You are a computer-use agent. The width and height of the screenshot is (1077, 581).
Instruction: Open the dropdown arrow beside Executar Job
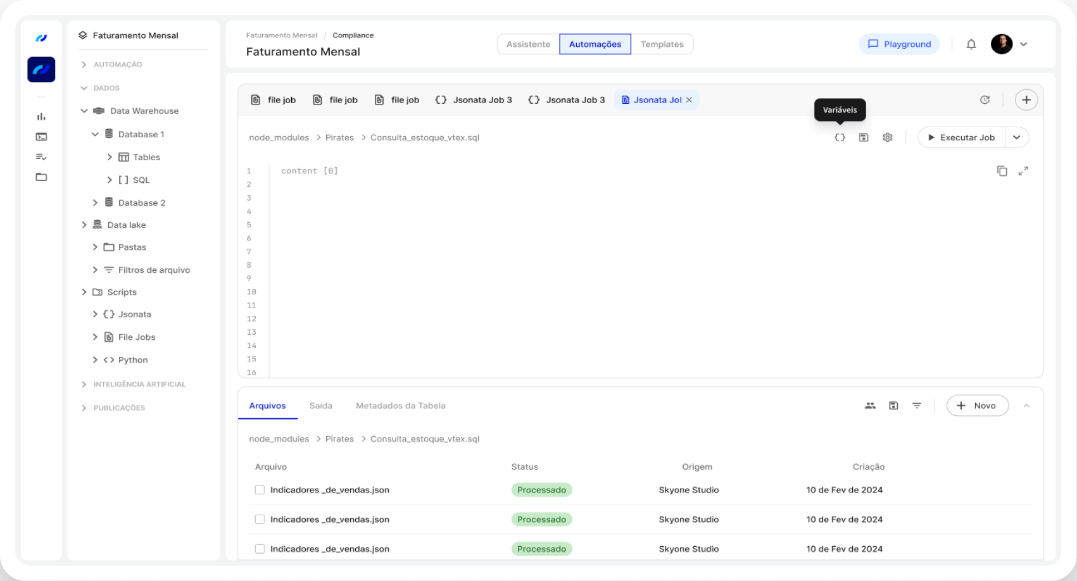[1016, 137]
